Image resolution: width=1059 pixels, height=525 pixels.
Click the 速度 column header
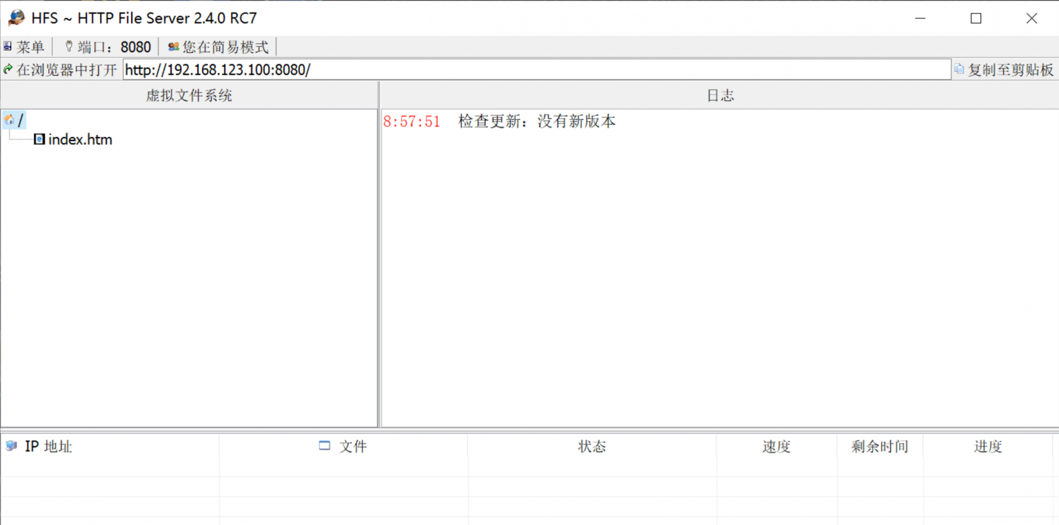776,446
